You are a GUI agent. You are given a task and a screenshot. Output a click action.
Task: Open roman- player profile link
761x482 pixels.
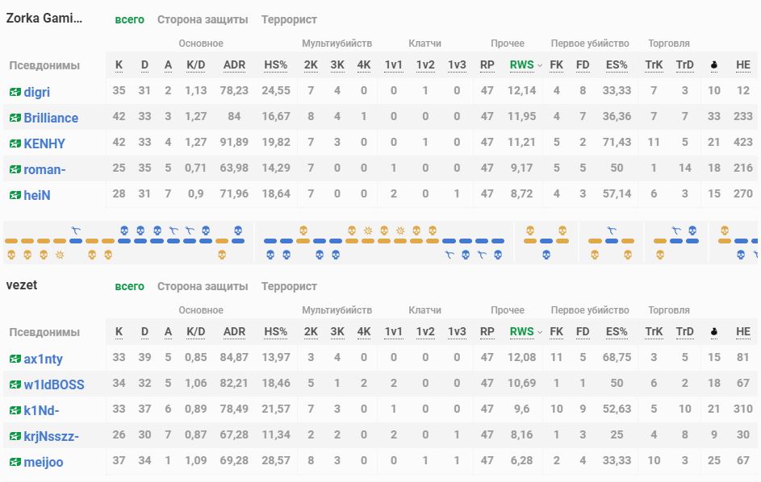(x=44, y=169)
